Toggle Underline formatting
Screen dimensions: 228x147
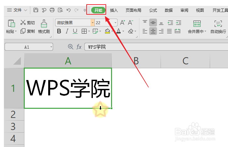pyautogui.click(x=75, y=31)
